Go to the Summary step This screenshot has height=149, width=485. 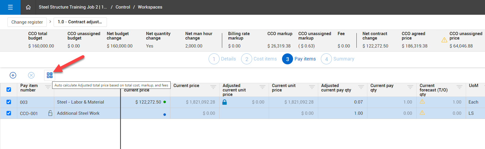[338, 59]
